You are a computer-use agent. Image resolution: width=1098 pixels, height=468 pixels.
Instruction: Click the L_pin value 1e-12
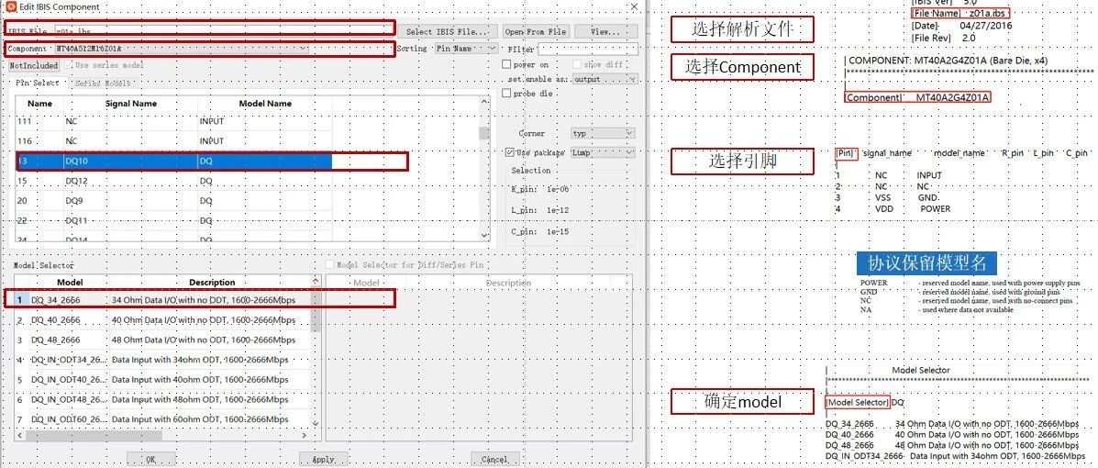[558, 210]
